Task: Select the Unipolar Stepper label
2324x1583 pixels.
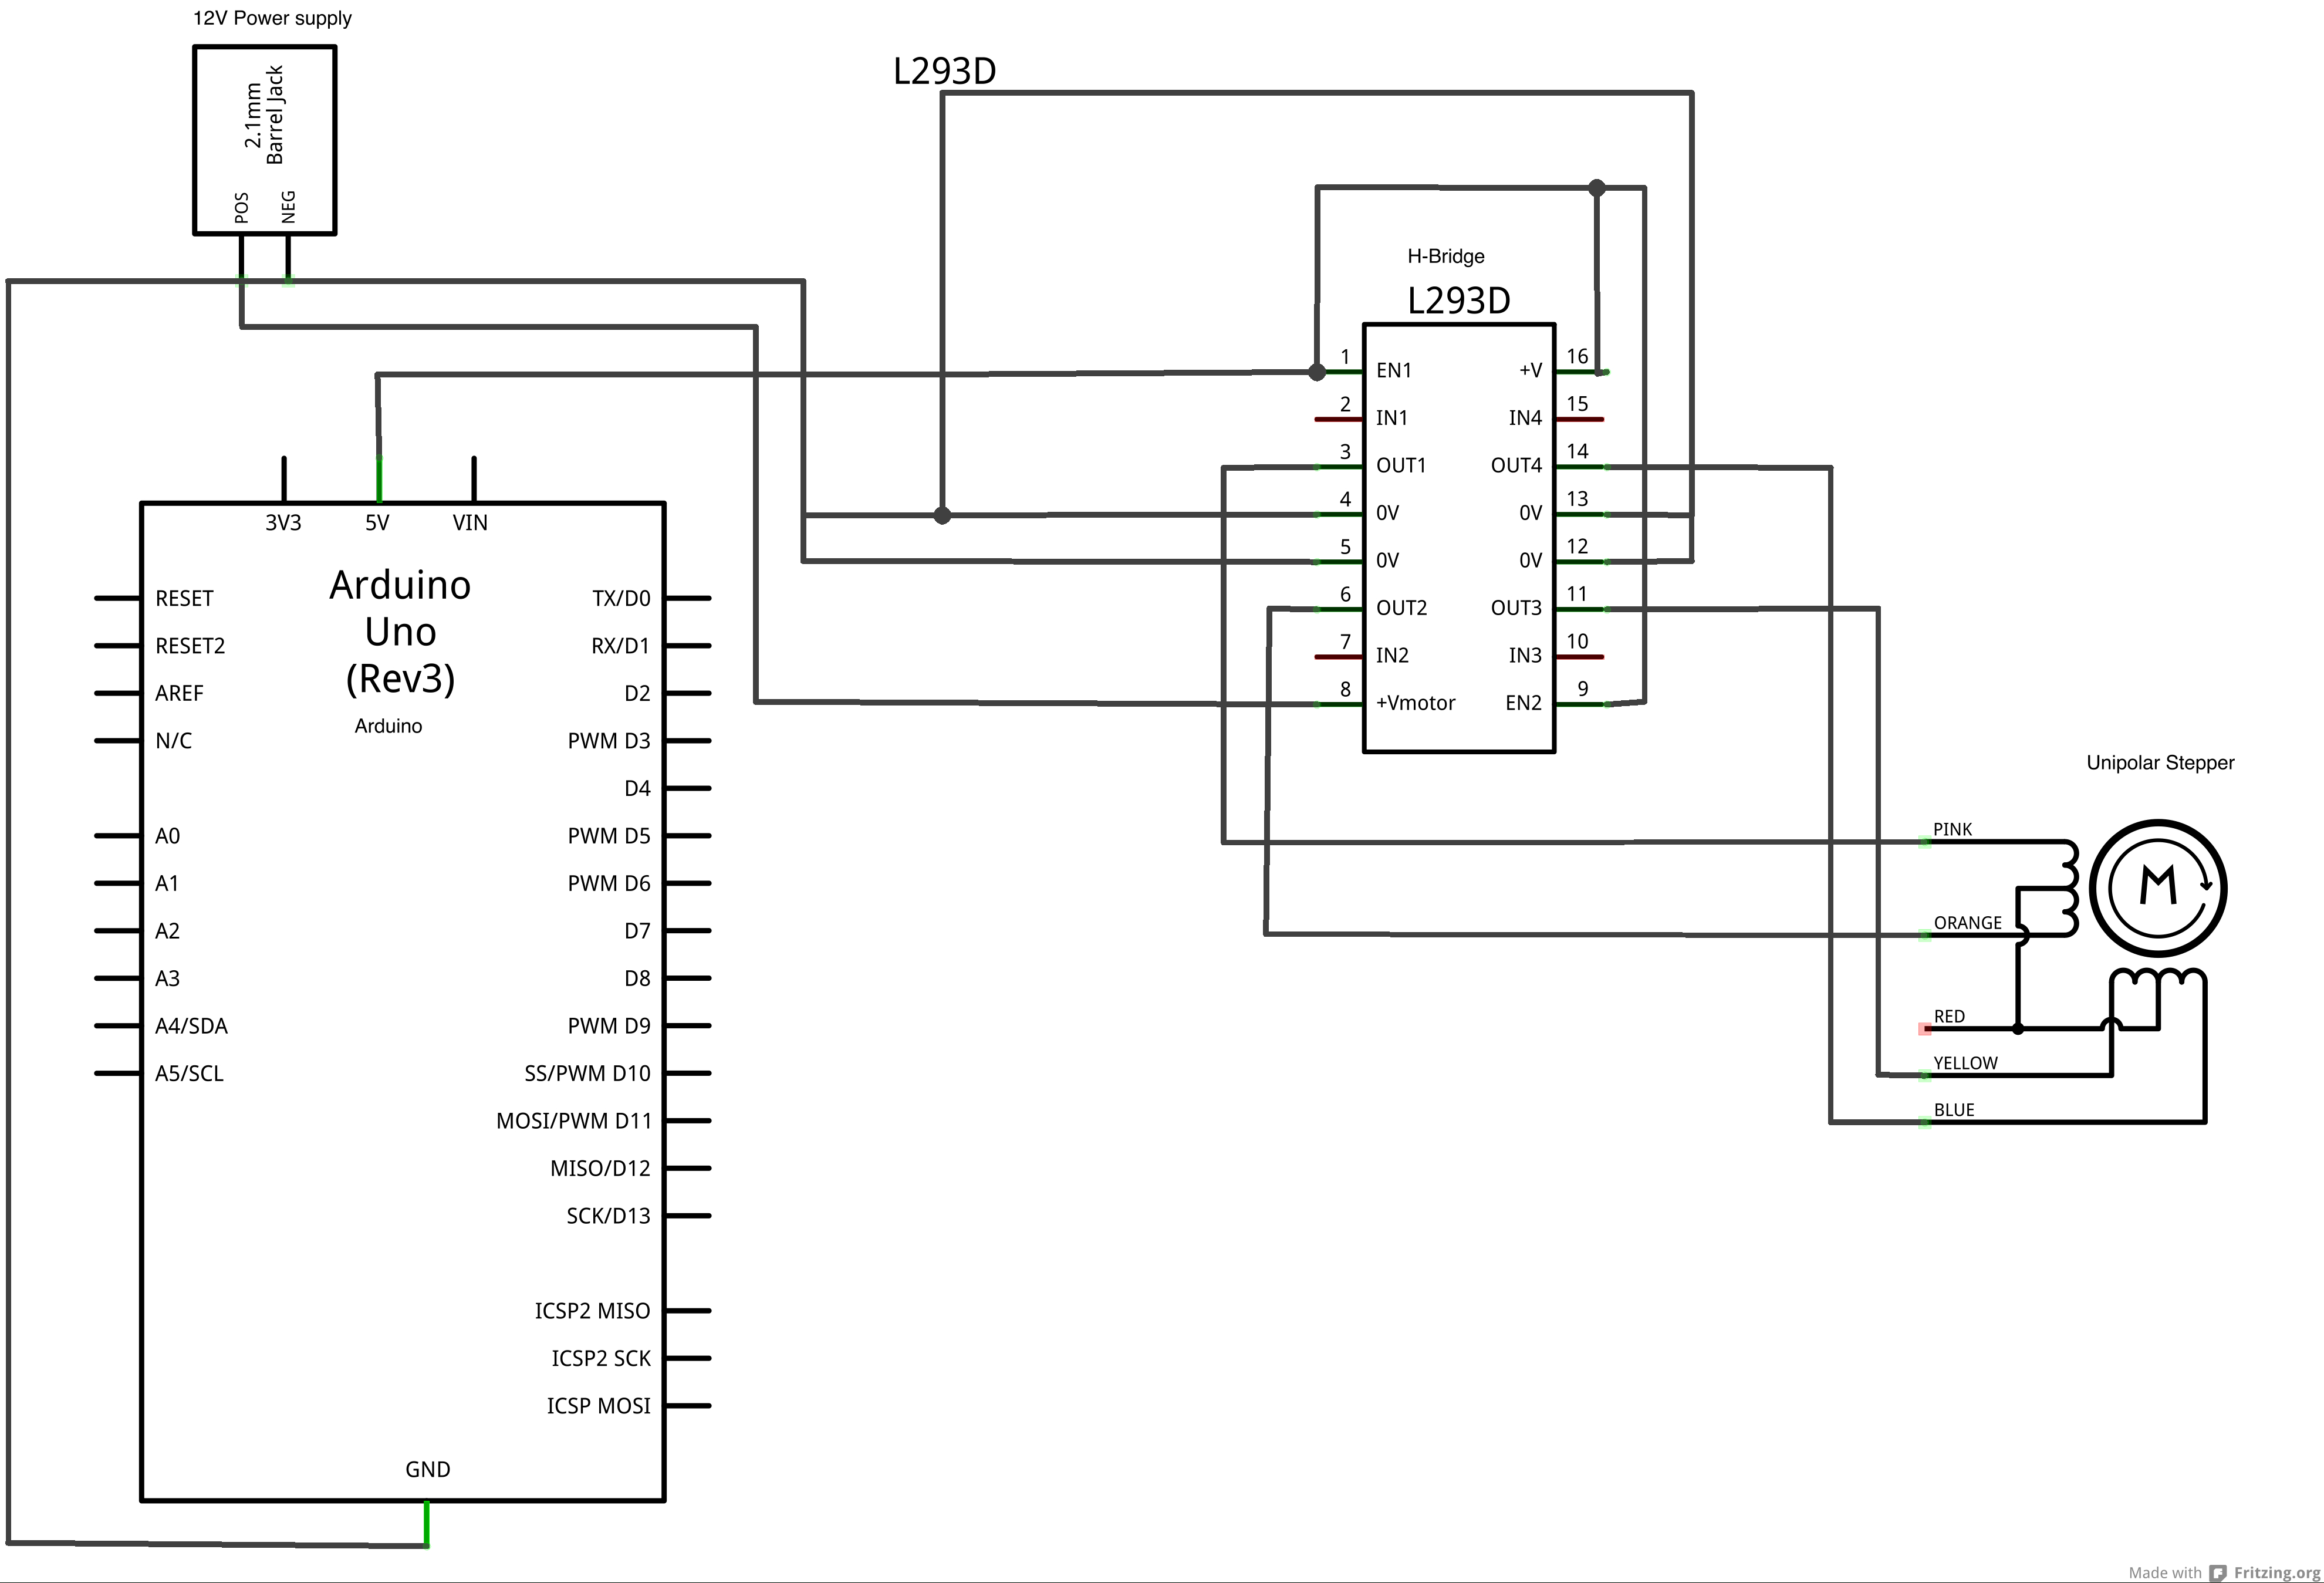Action: 2160,763
